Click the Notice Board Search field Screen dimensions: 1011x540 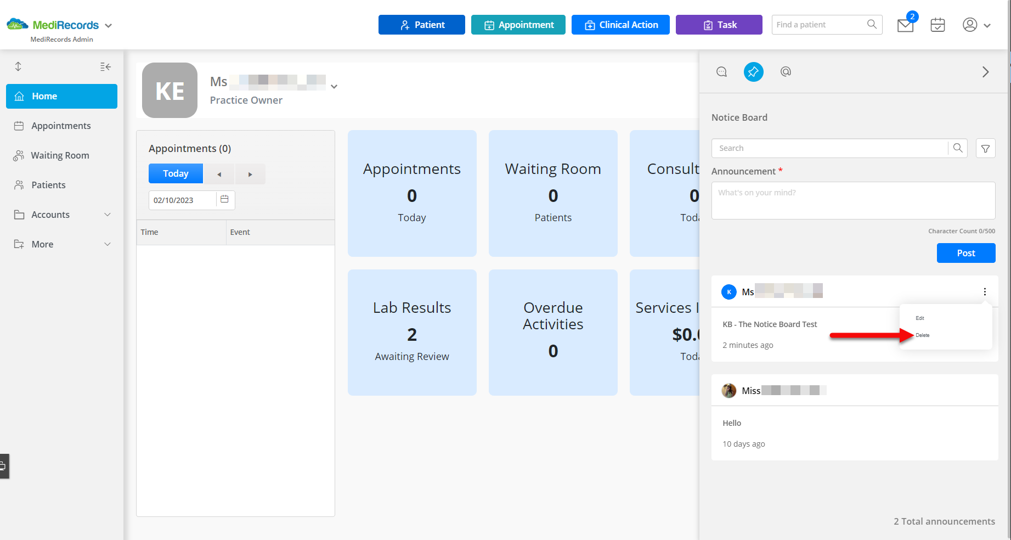(830, 148)
